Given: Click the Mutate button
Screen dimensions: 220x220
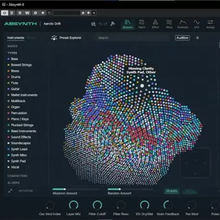Looking at the screenshot, I should coord(171,191).
